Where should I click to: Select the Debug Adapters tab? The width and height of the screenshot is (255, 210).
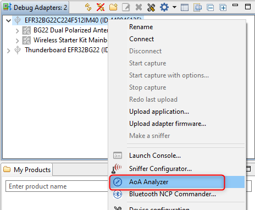click(x=35, y=8)
